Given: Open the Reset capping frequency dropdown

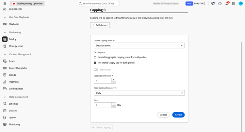Looking at the screenshot, I should tap(139, 93).
